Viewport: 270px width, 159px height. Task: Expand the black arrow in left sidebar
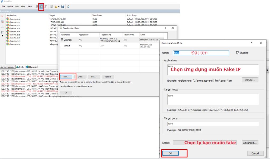[3, 36]
